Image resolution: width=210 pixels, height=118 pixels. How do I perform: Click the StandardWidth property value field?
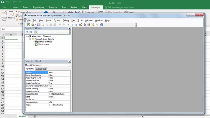(x=59, y=102)
